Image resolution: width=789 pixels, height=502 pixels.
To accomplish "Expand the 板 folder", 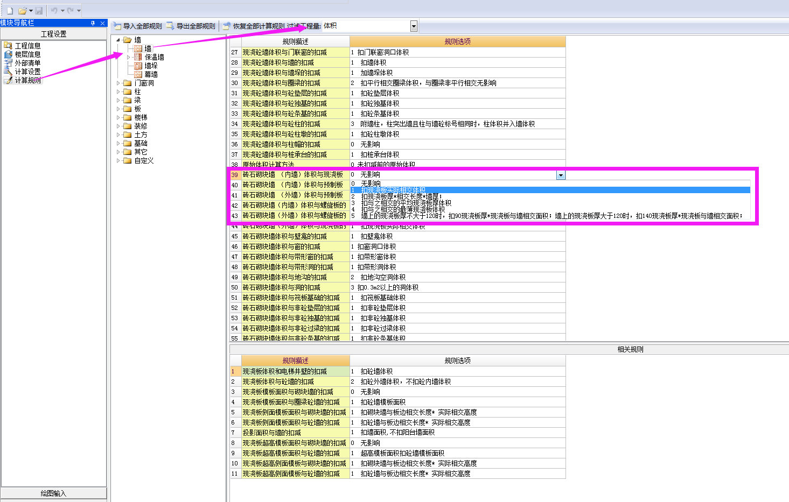I will pos(118,109).
